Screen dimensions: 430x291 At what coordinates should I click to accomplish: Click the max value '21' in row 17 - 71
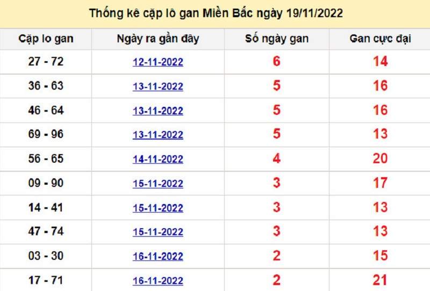tap(381, 280)
